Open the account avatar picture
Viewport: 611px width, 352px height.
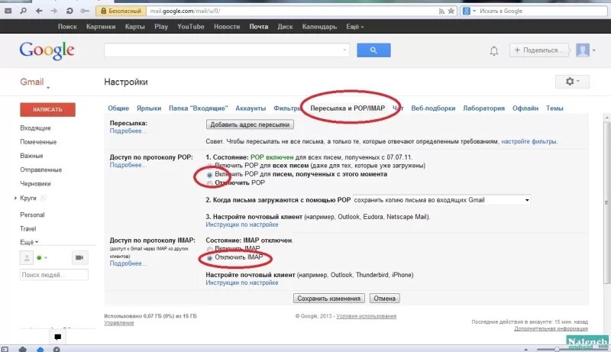[583, 50]
